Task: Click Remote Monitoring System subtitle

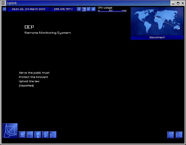Action: click(x=48, y=33)
